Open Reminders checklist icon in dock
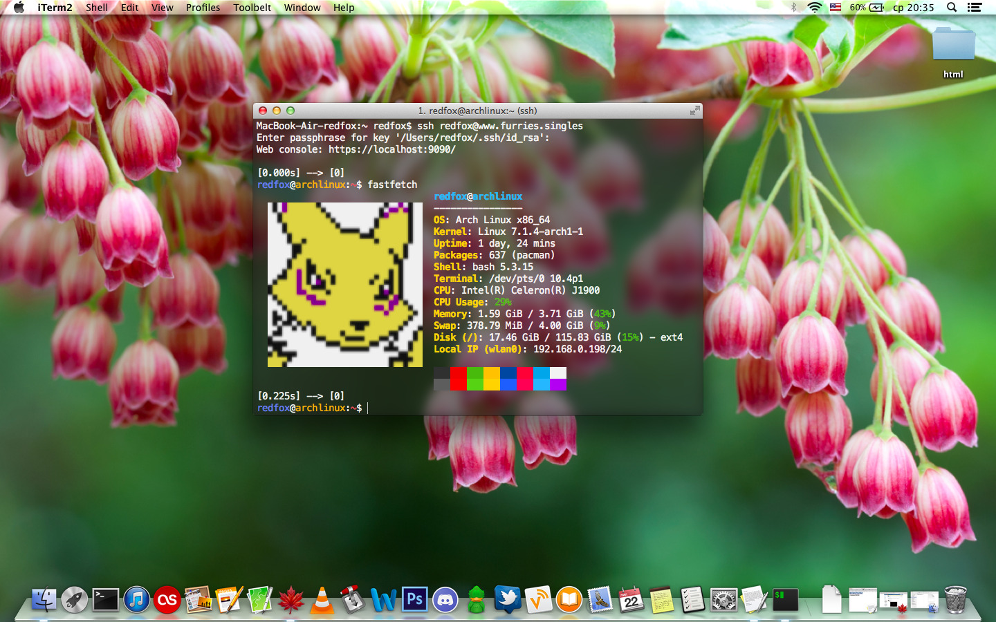Image resolution: width=996 pixels, height=622 pixels. [692, 599]
